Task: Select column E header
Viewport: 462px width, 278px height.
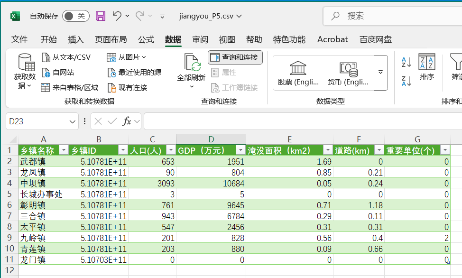Action: click(290, 139)
